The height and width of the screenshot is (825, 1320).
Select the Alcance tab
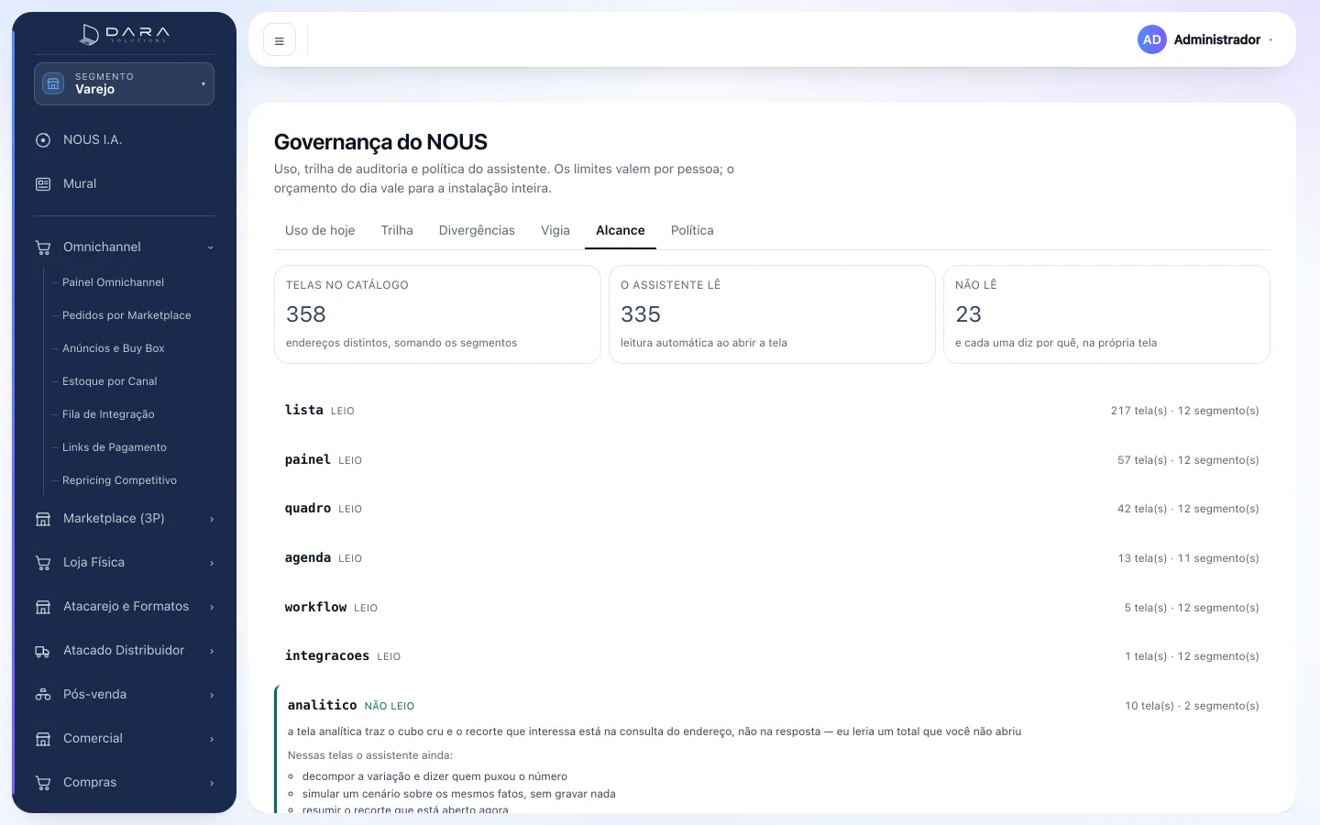tap(621, 230)
